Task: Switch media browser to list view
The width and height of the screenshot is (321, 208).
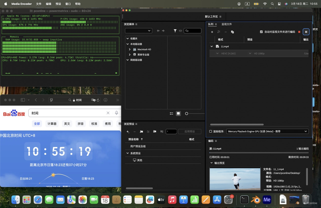Action: 171,114
